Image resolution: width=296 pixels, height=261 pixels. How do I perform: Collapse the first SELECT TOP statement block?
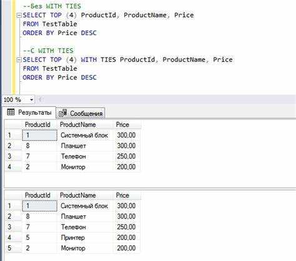pyautogui.click(x=19, y=16)
